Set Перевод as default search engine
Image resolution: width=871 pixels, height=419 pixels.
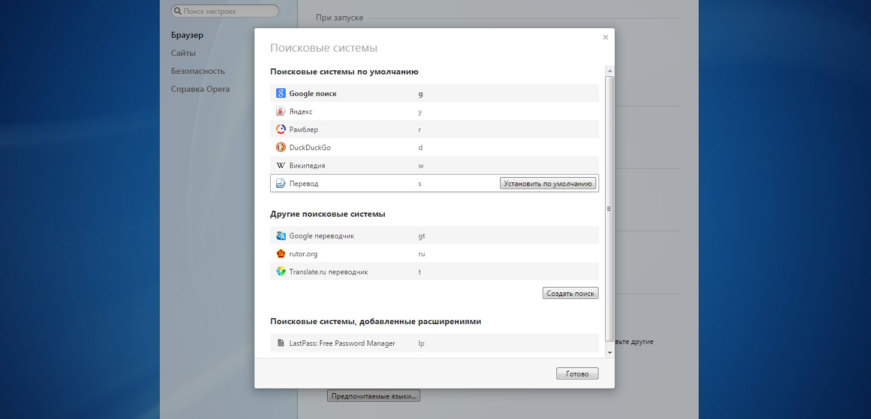[548, 184]
